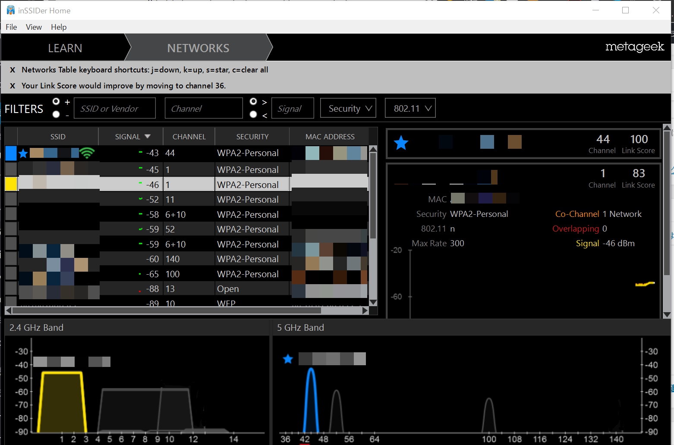
Task: Open the File menu
Action: click(x=11, y=27)
